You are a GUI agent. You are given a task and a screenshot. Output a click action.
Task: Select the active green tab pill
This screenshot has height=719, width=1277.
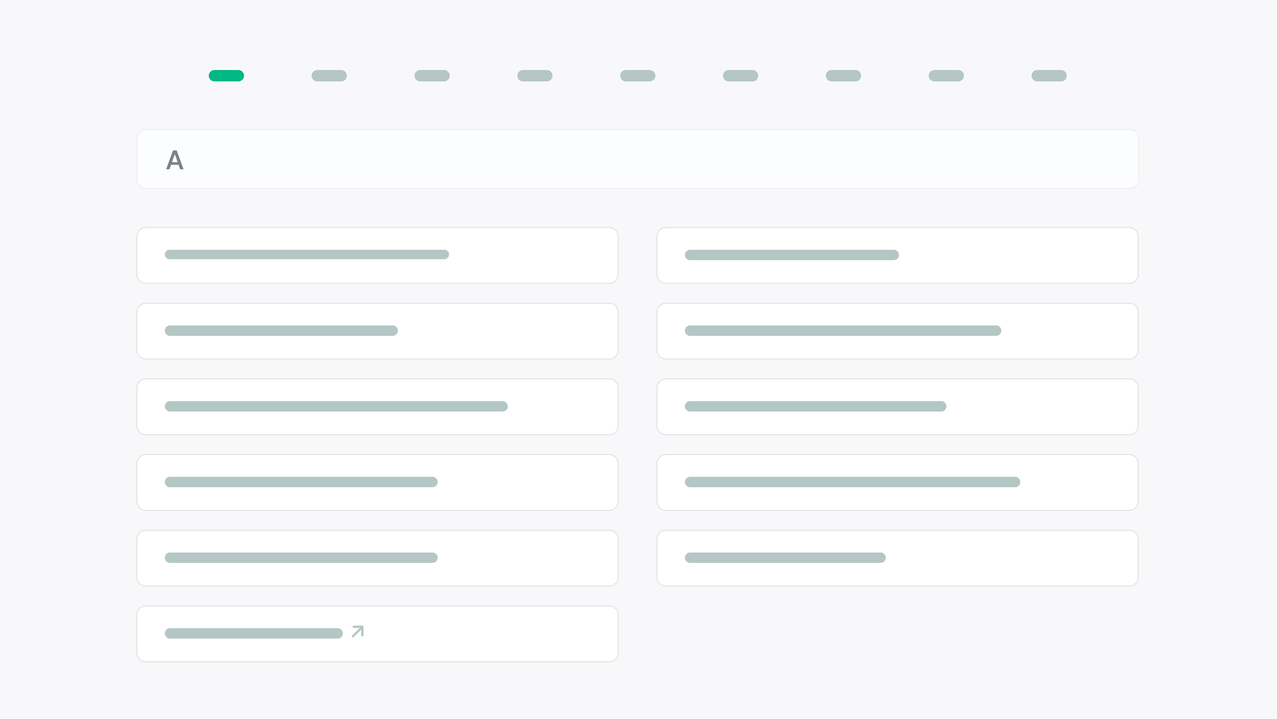(x=226, y=76)
